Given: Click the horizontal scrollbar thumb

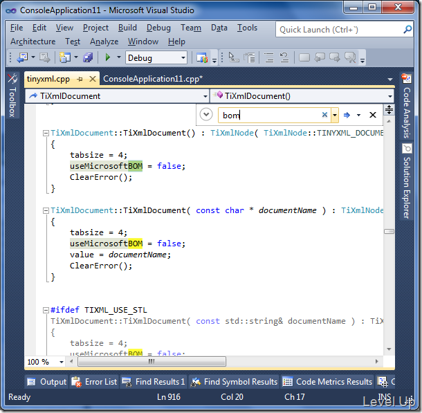Looking at the screenshot, I should coord(152,362).
